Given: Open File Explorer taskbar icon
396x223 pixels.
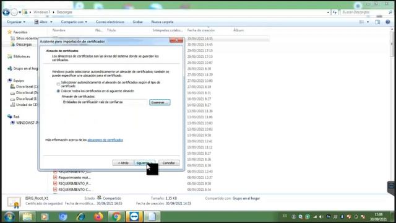Looking at the screenshot, I should (27, 217).
